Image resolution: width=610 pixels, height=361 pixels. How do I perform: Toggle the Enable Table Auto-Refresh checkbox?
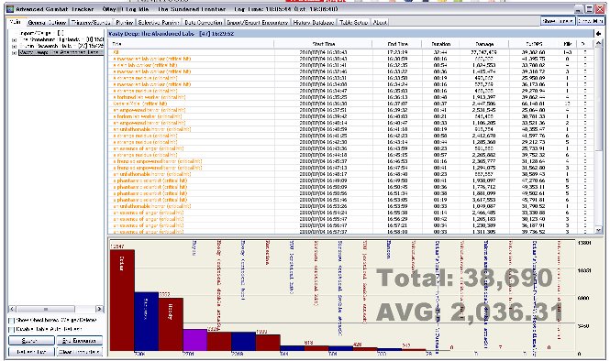(11, 330)
